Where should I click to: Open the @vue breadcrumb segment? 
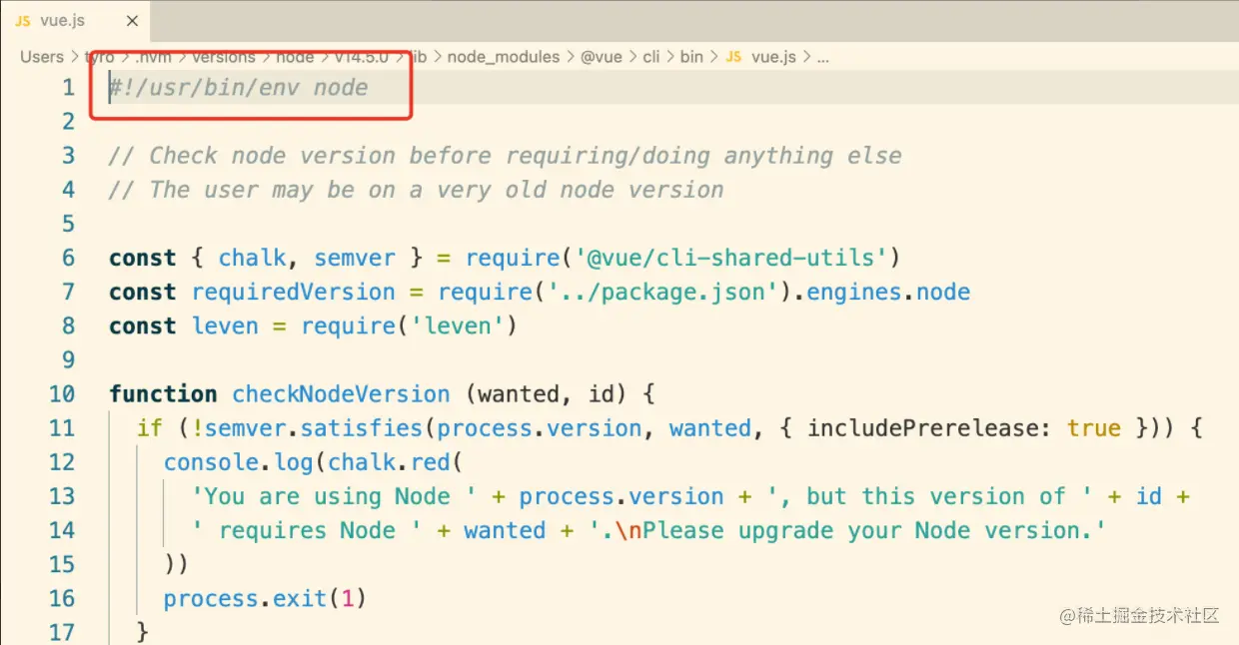pyautogui.click(x=602, y=57)
